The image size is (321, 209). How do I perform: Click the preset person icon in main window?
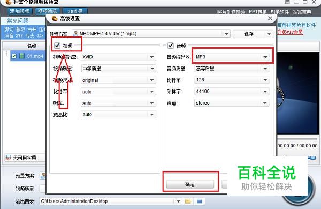point(43,176)
